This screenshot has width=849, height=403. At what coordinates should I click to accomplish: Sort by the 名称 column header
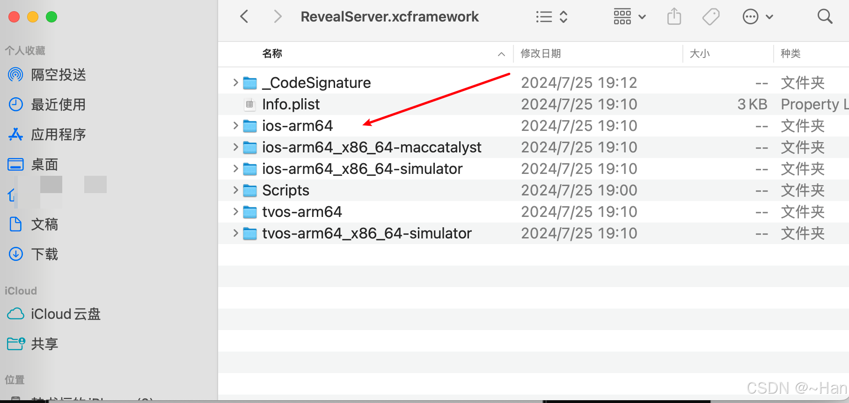click(x=272, y=54)
